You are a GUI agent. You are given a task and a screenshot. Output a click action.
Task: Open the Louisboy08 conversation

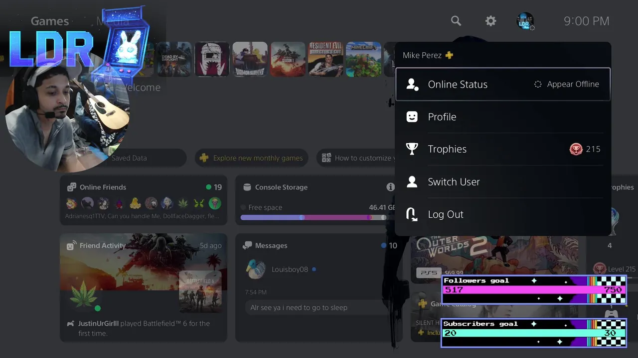click(290, 269)
